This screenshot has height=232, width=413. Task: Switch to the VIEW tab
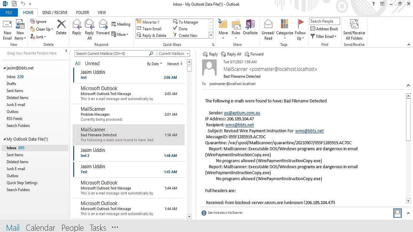102,13
